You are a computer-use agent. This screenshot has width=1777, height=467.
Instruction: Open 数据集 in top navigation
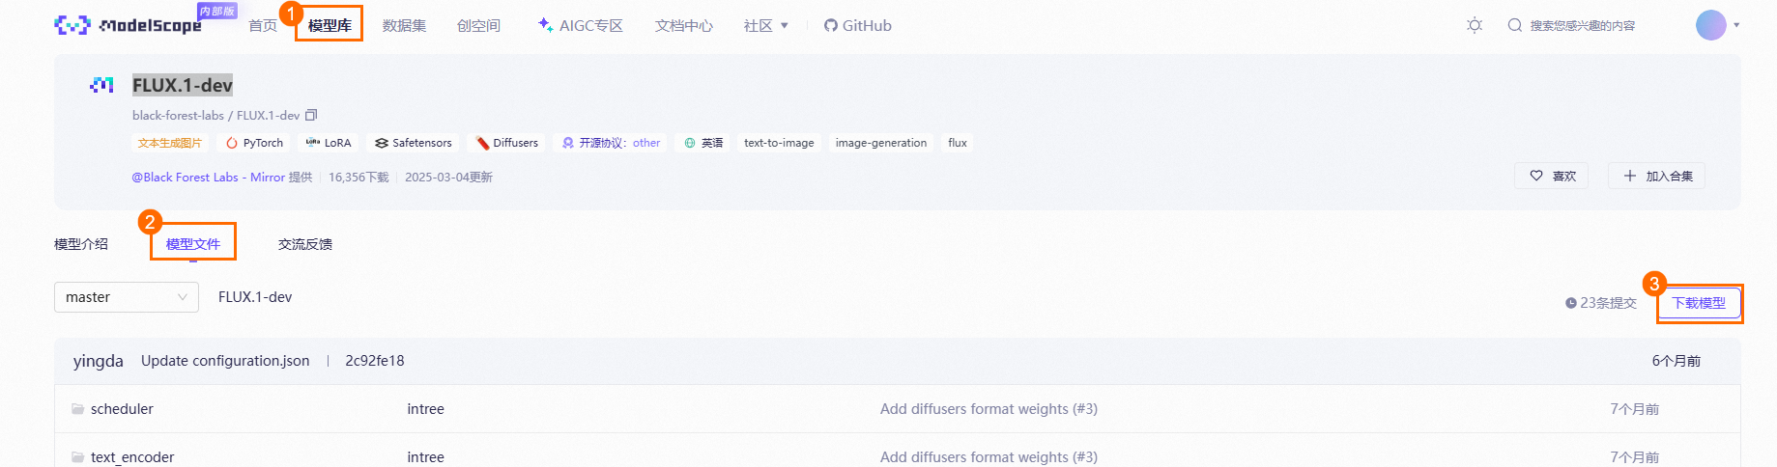[404, 26]
